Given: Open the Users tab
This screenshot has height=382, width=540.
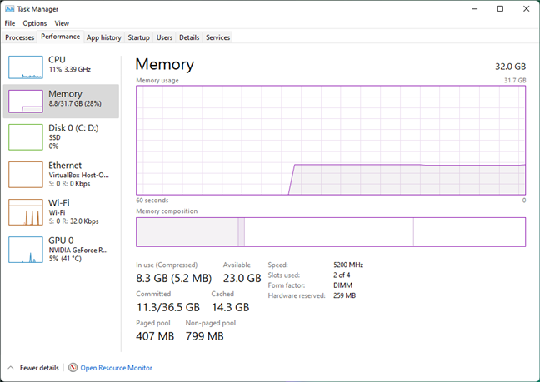Looking at the screenshot, I should pos(164,37).
